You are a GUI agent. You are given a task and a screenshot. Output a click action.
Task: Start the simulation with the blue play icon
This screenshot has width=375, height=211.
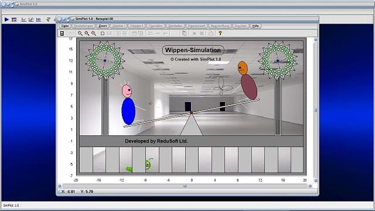coord(6,19)
